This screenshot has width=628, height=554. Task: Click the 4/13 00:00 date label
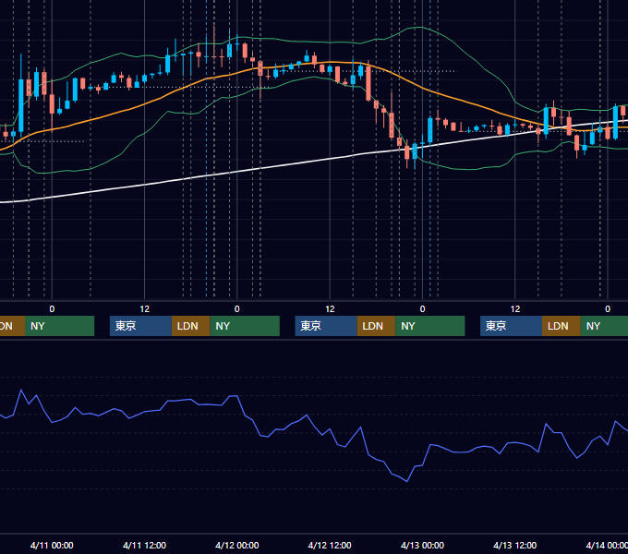[x=422, y=545]
